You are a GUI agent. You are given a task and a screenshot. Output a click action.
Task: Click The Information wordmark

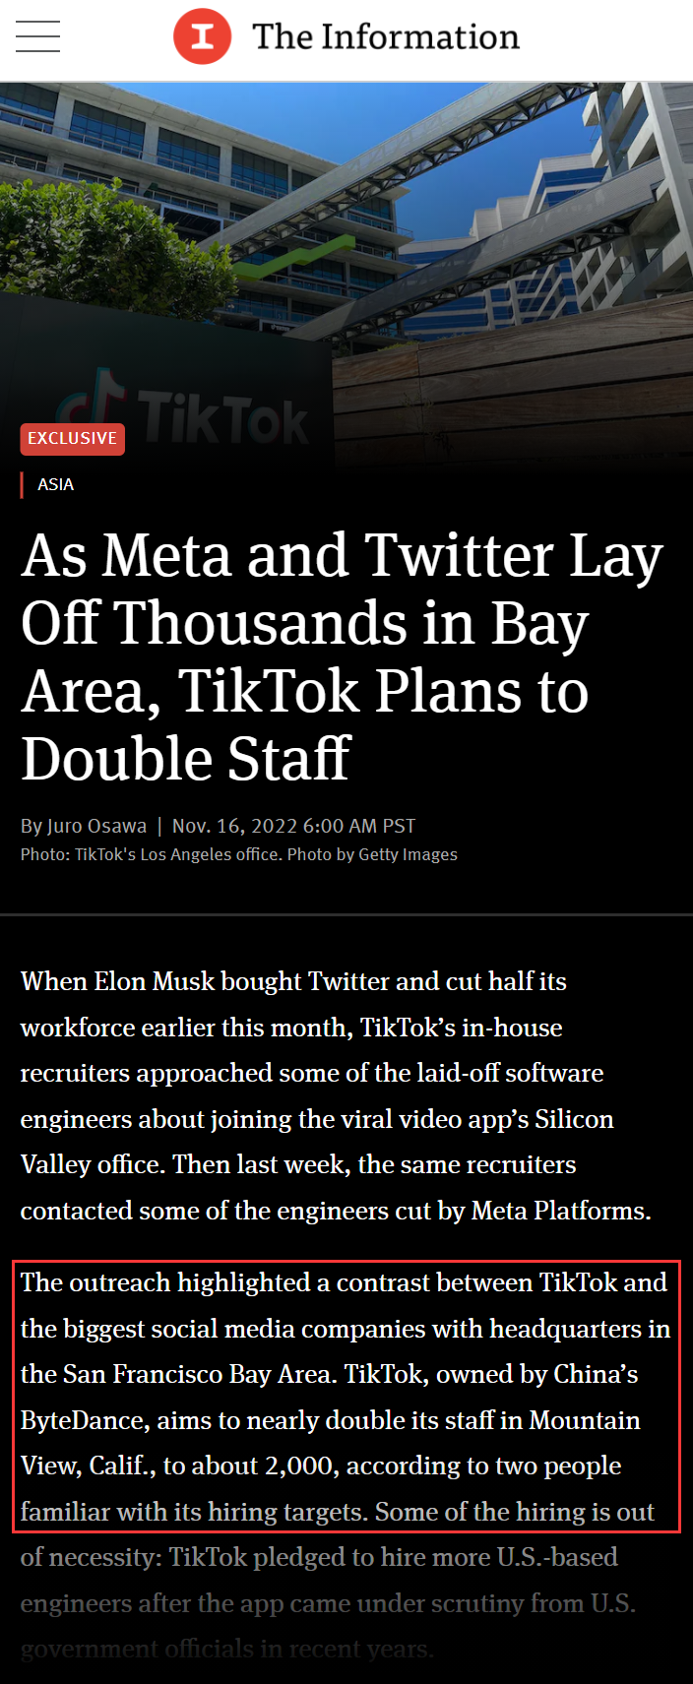(386, 36)
